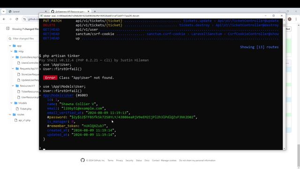300x169 pixels.
Task: Open StoreUserRequest file in tree
Action: 30,74
